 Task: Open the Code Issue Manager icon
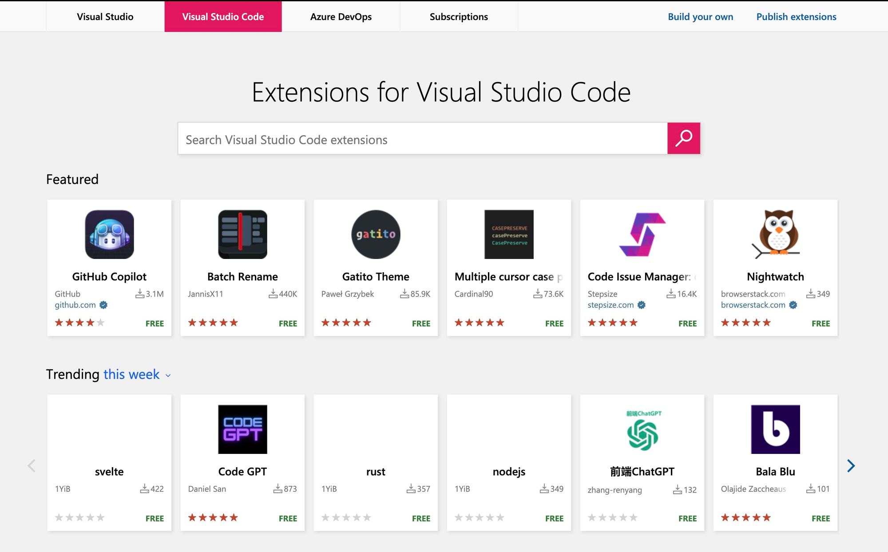(642, 235)
